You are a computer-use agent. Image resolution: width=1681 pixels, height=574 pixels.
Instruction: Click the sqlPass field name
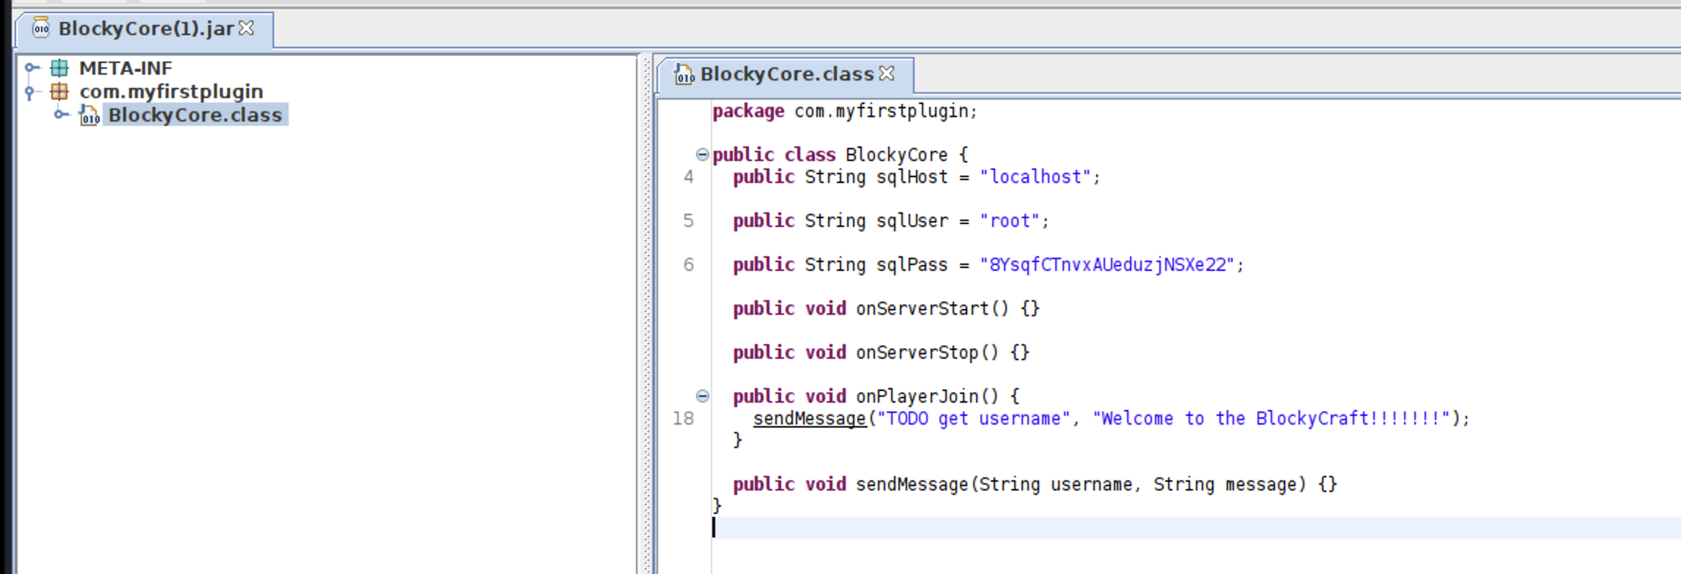912,264
